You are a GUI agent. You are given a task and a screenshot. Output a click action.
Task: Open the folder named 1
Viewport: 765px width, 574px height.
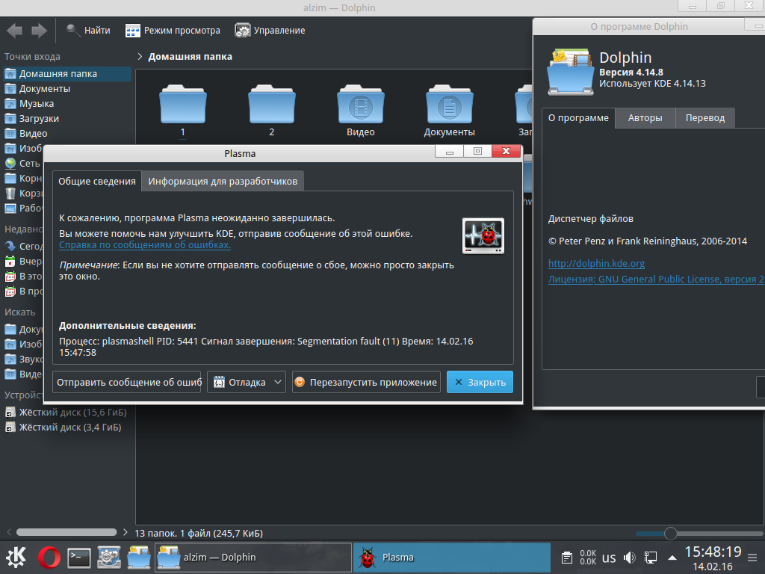[x=183, y=111]
